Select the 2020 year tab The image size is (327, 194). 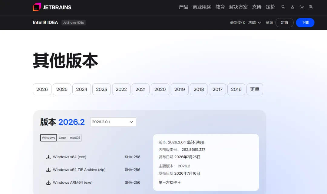tap(160, 89)
